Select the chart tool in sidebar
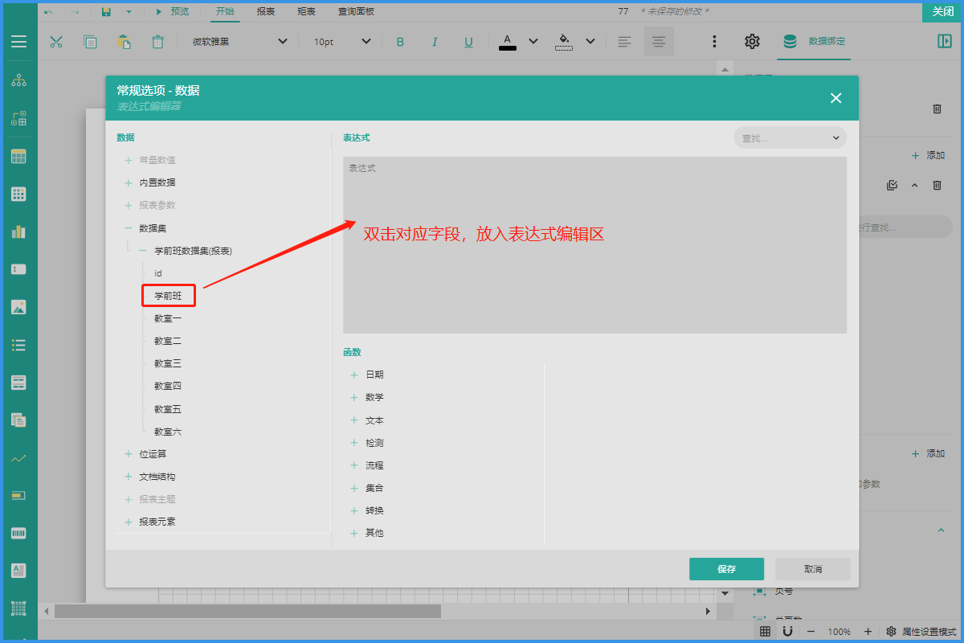The width and height of the screenshot is (964, 643). pos(18,231)
